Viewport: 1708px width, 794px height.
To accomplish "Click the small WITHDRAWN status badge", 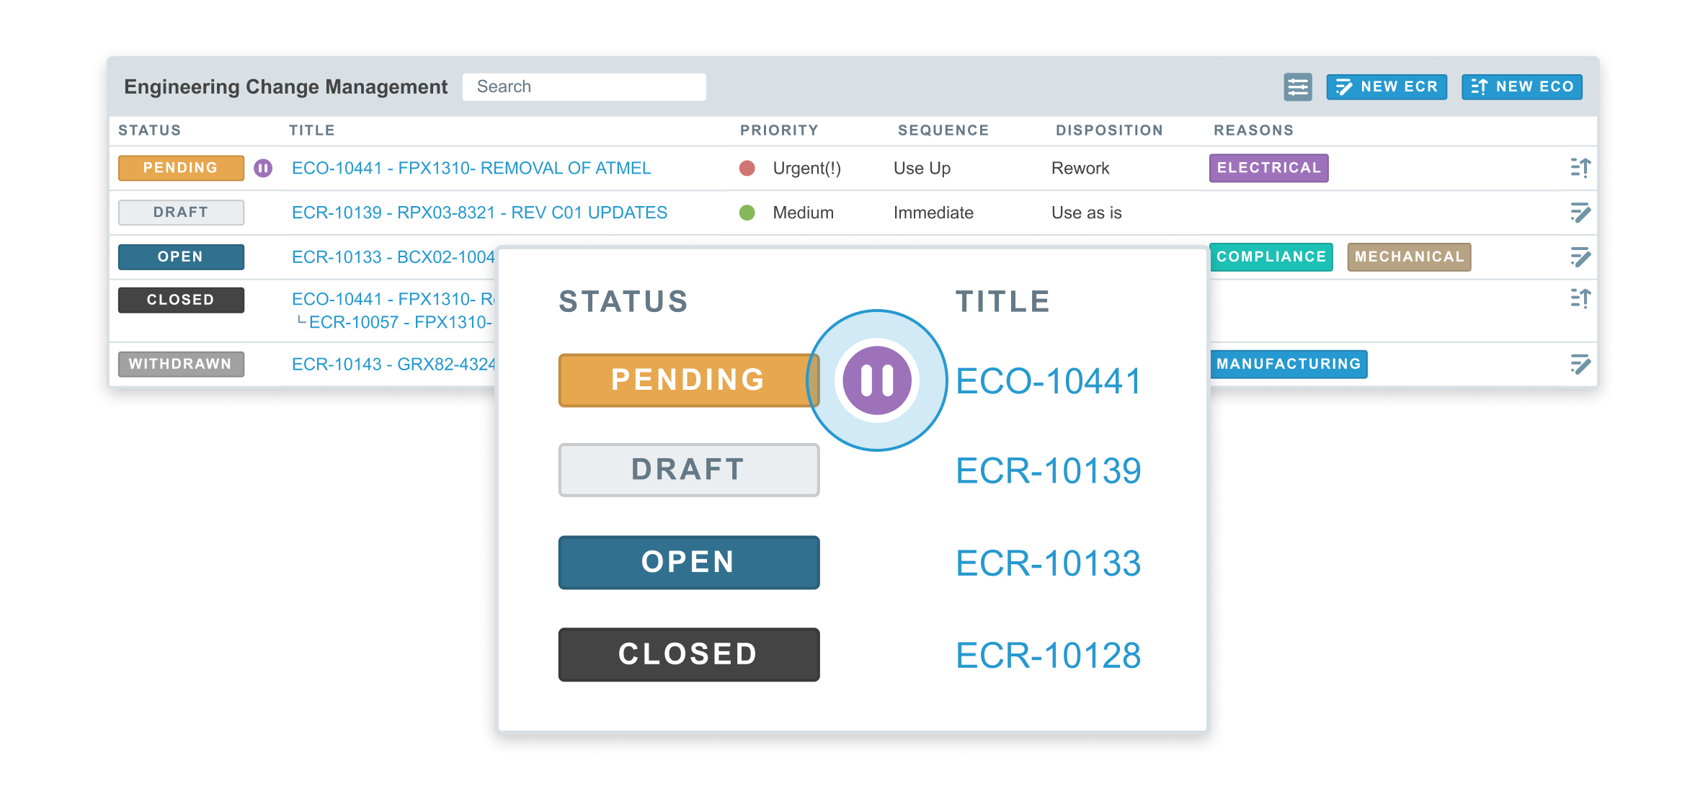I will (x=181, y=364).
